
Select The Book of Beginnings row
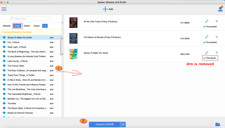pos(30,52)
